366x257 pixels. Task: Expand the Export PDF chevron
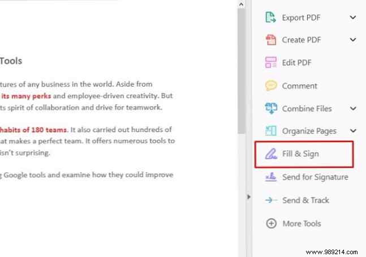click(352, 18)
